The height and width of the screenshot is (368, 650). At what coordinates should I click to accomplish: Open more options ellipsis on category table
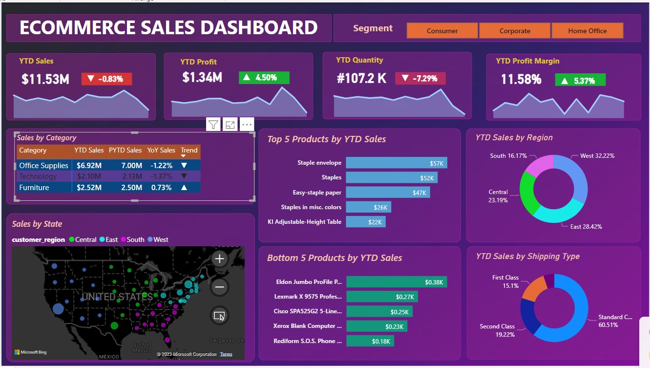(247, 125)
